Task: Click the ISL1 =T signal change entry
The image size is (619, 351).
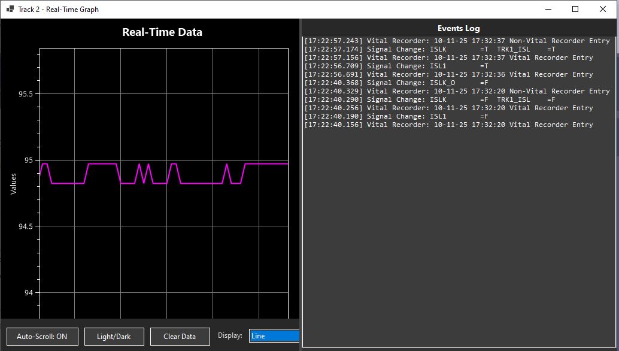Action: pyautogui.click(x=396, y=66)
